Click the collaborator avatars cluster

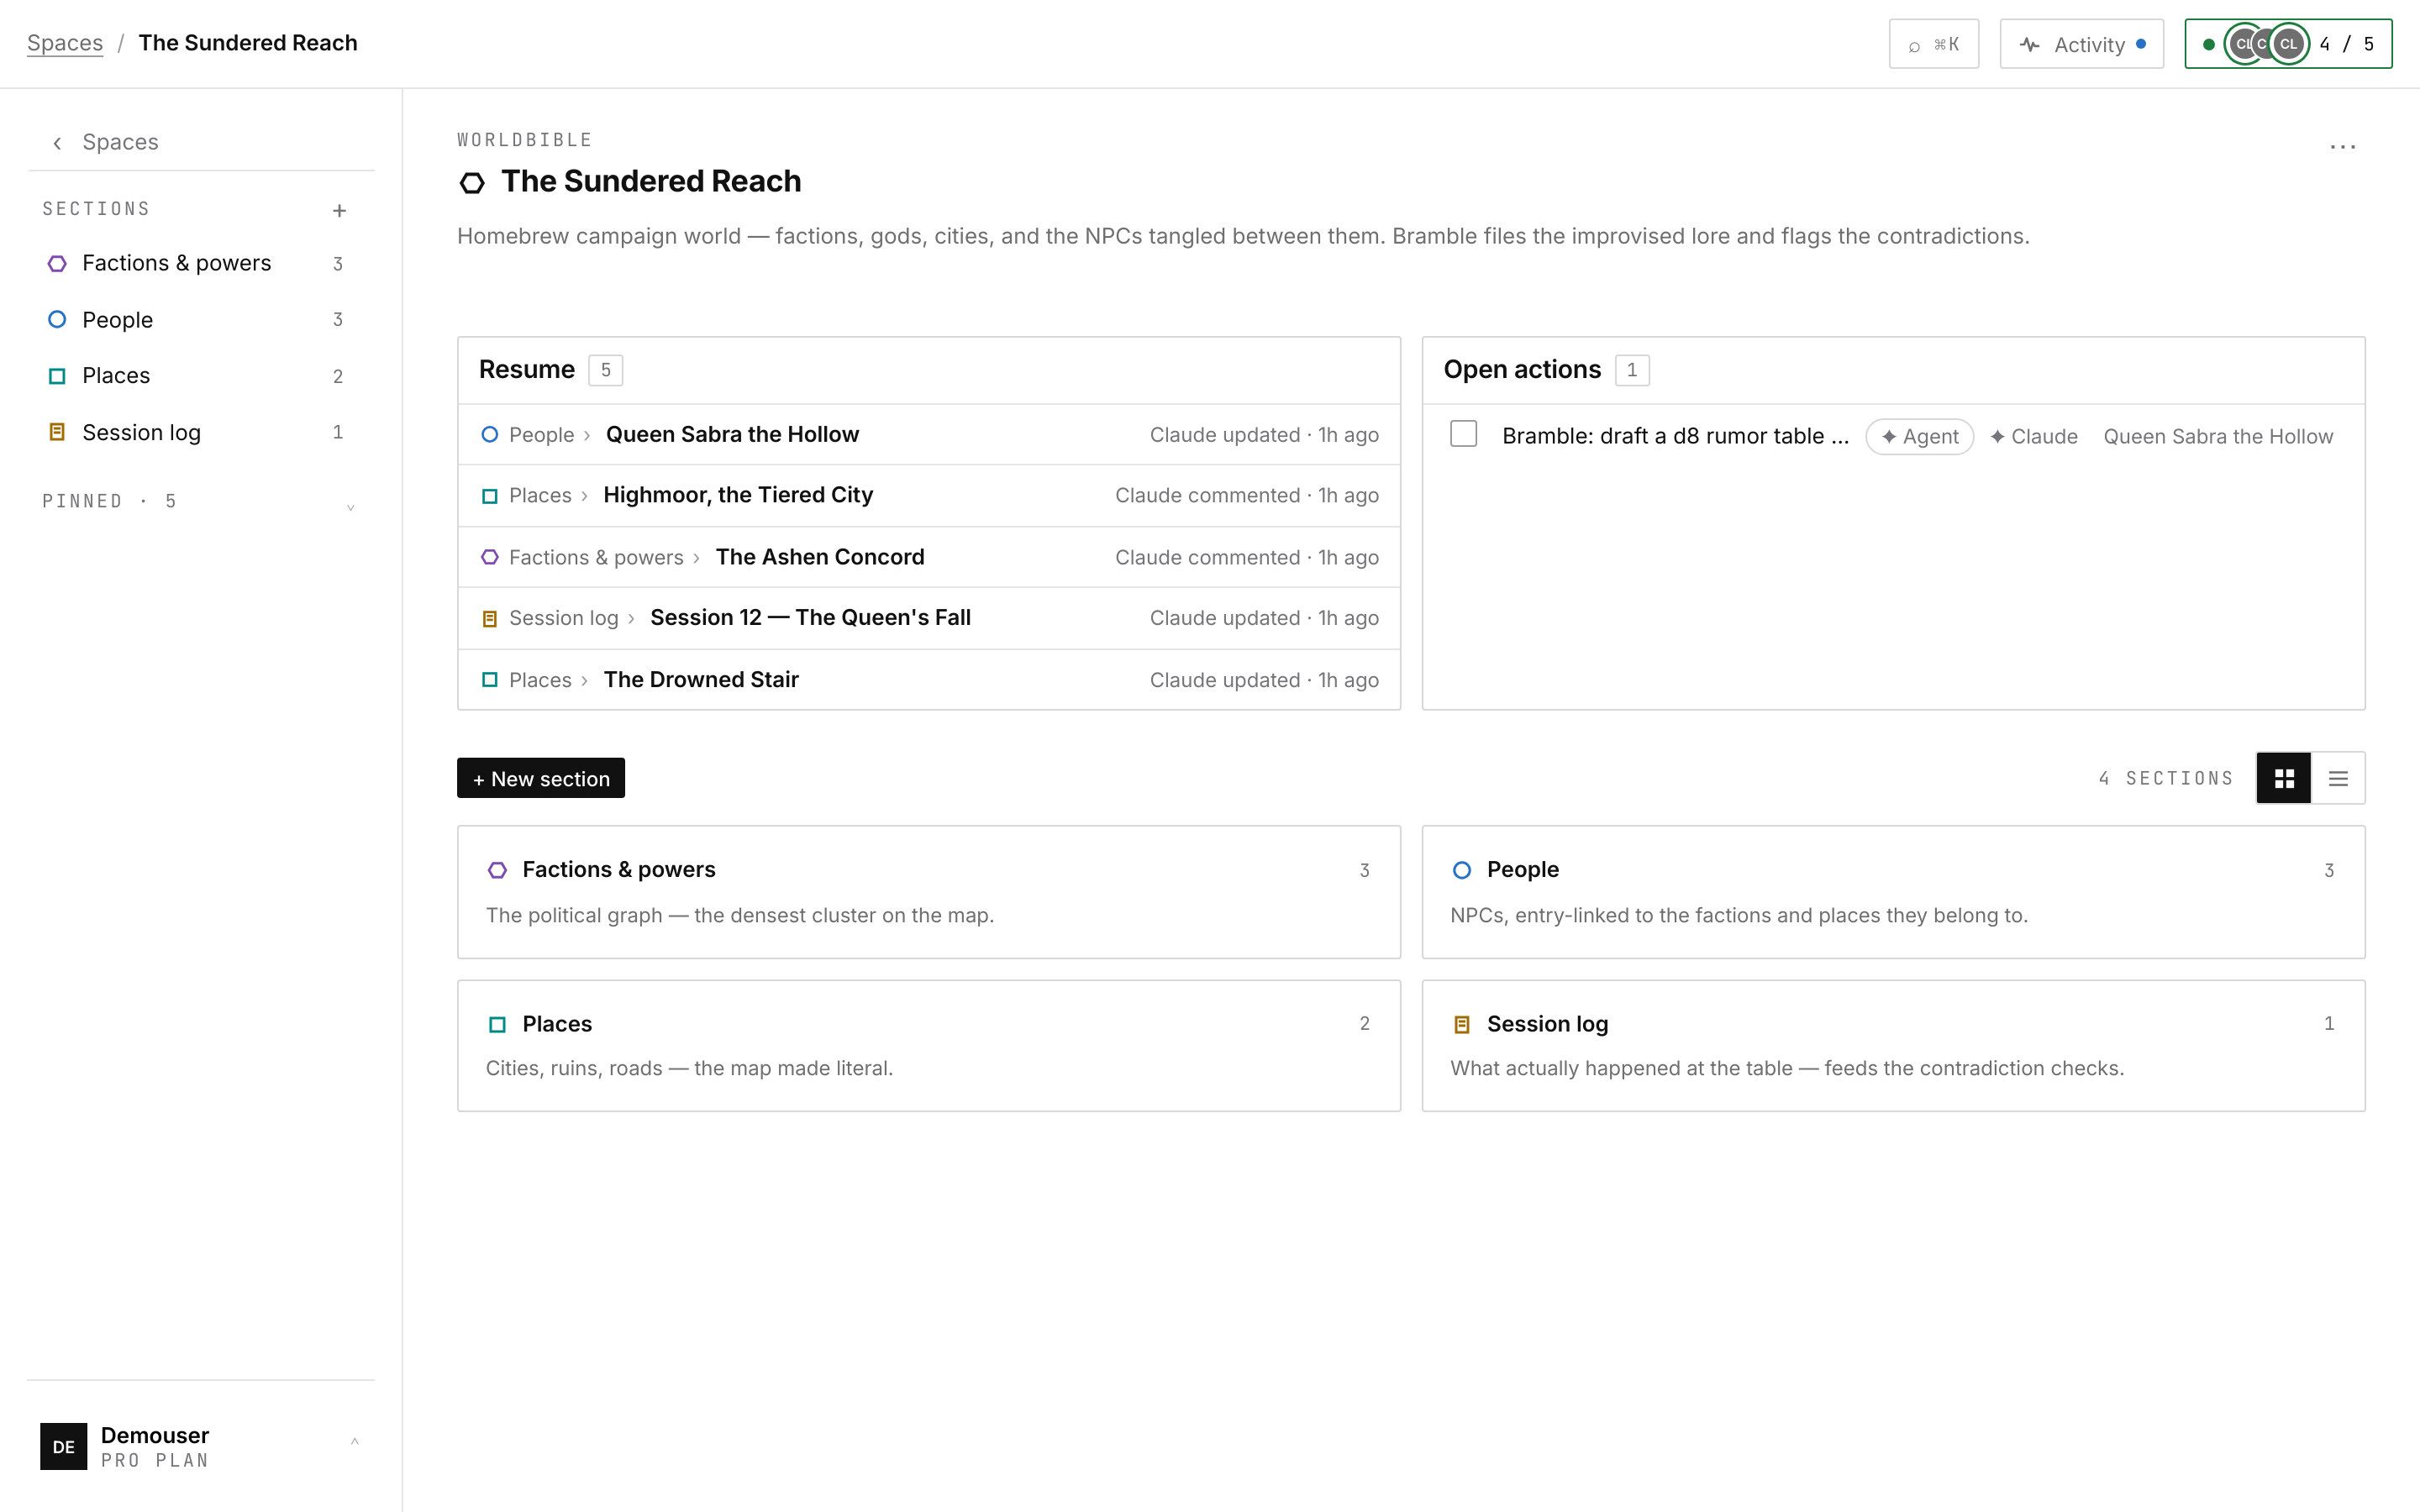tap(2266, 44)
